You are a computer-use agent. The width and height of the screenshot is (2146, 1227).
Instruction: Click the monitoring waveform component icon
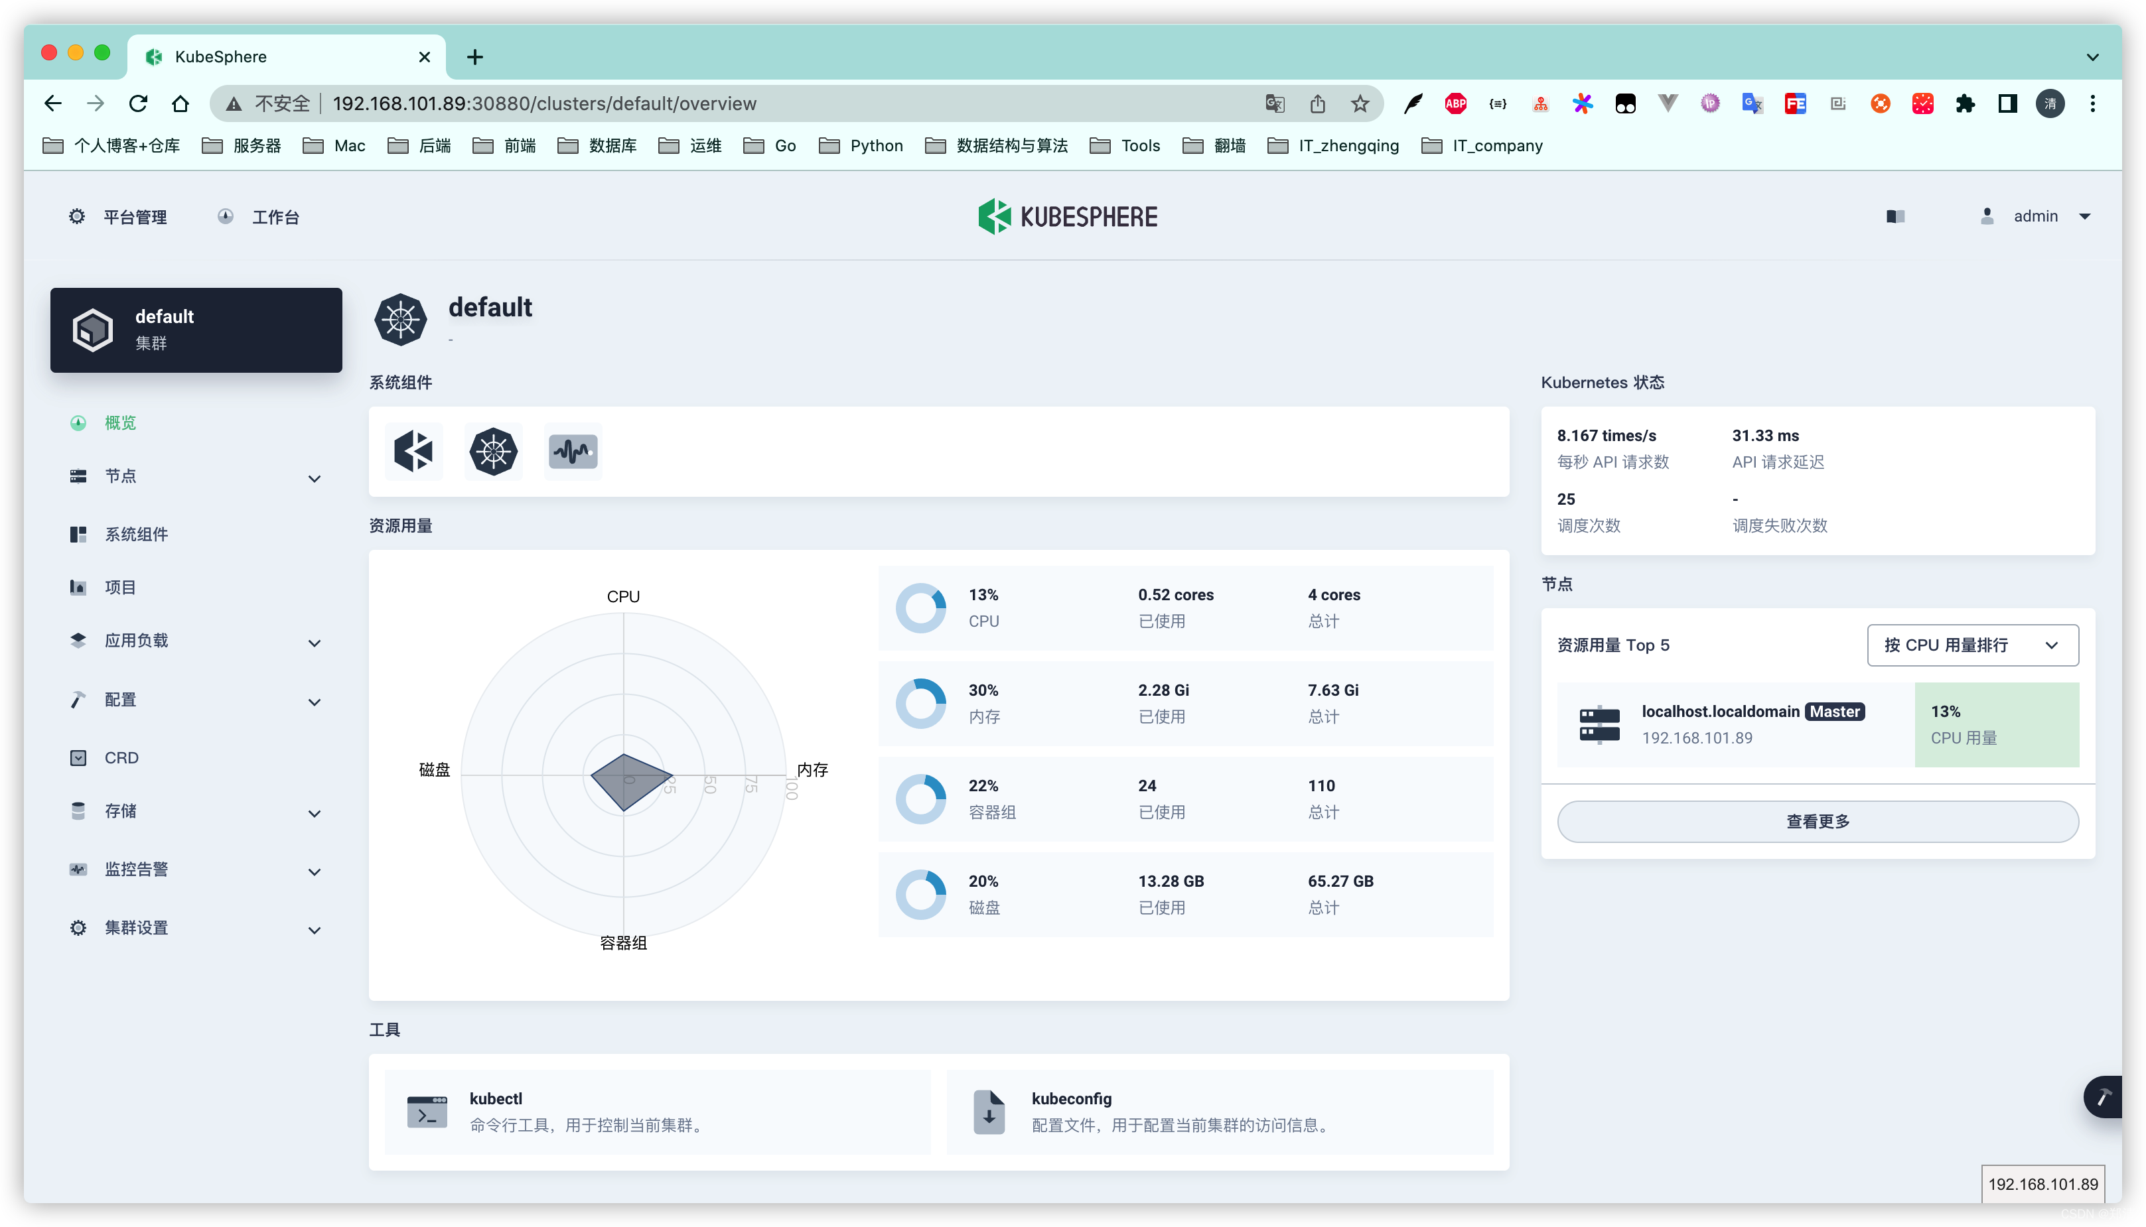point(573,452)
